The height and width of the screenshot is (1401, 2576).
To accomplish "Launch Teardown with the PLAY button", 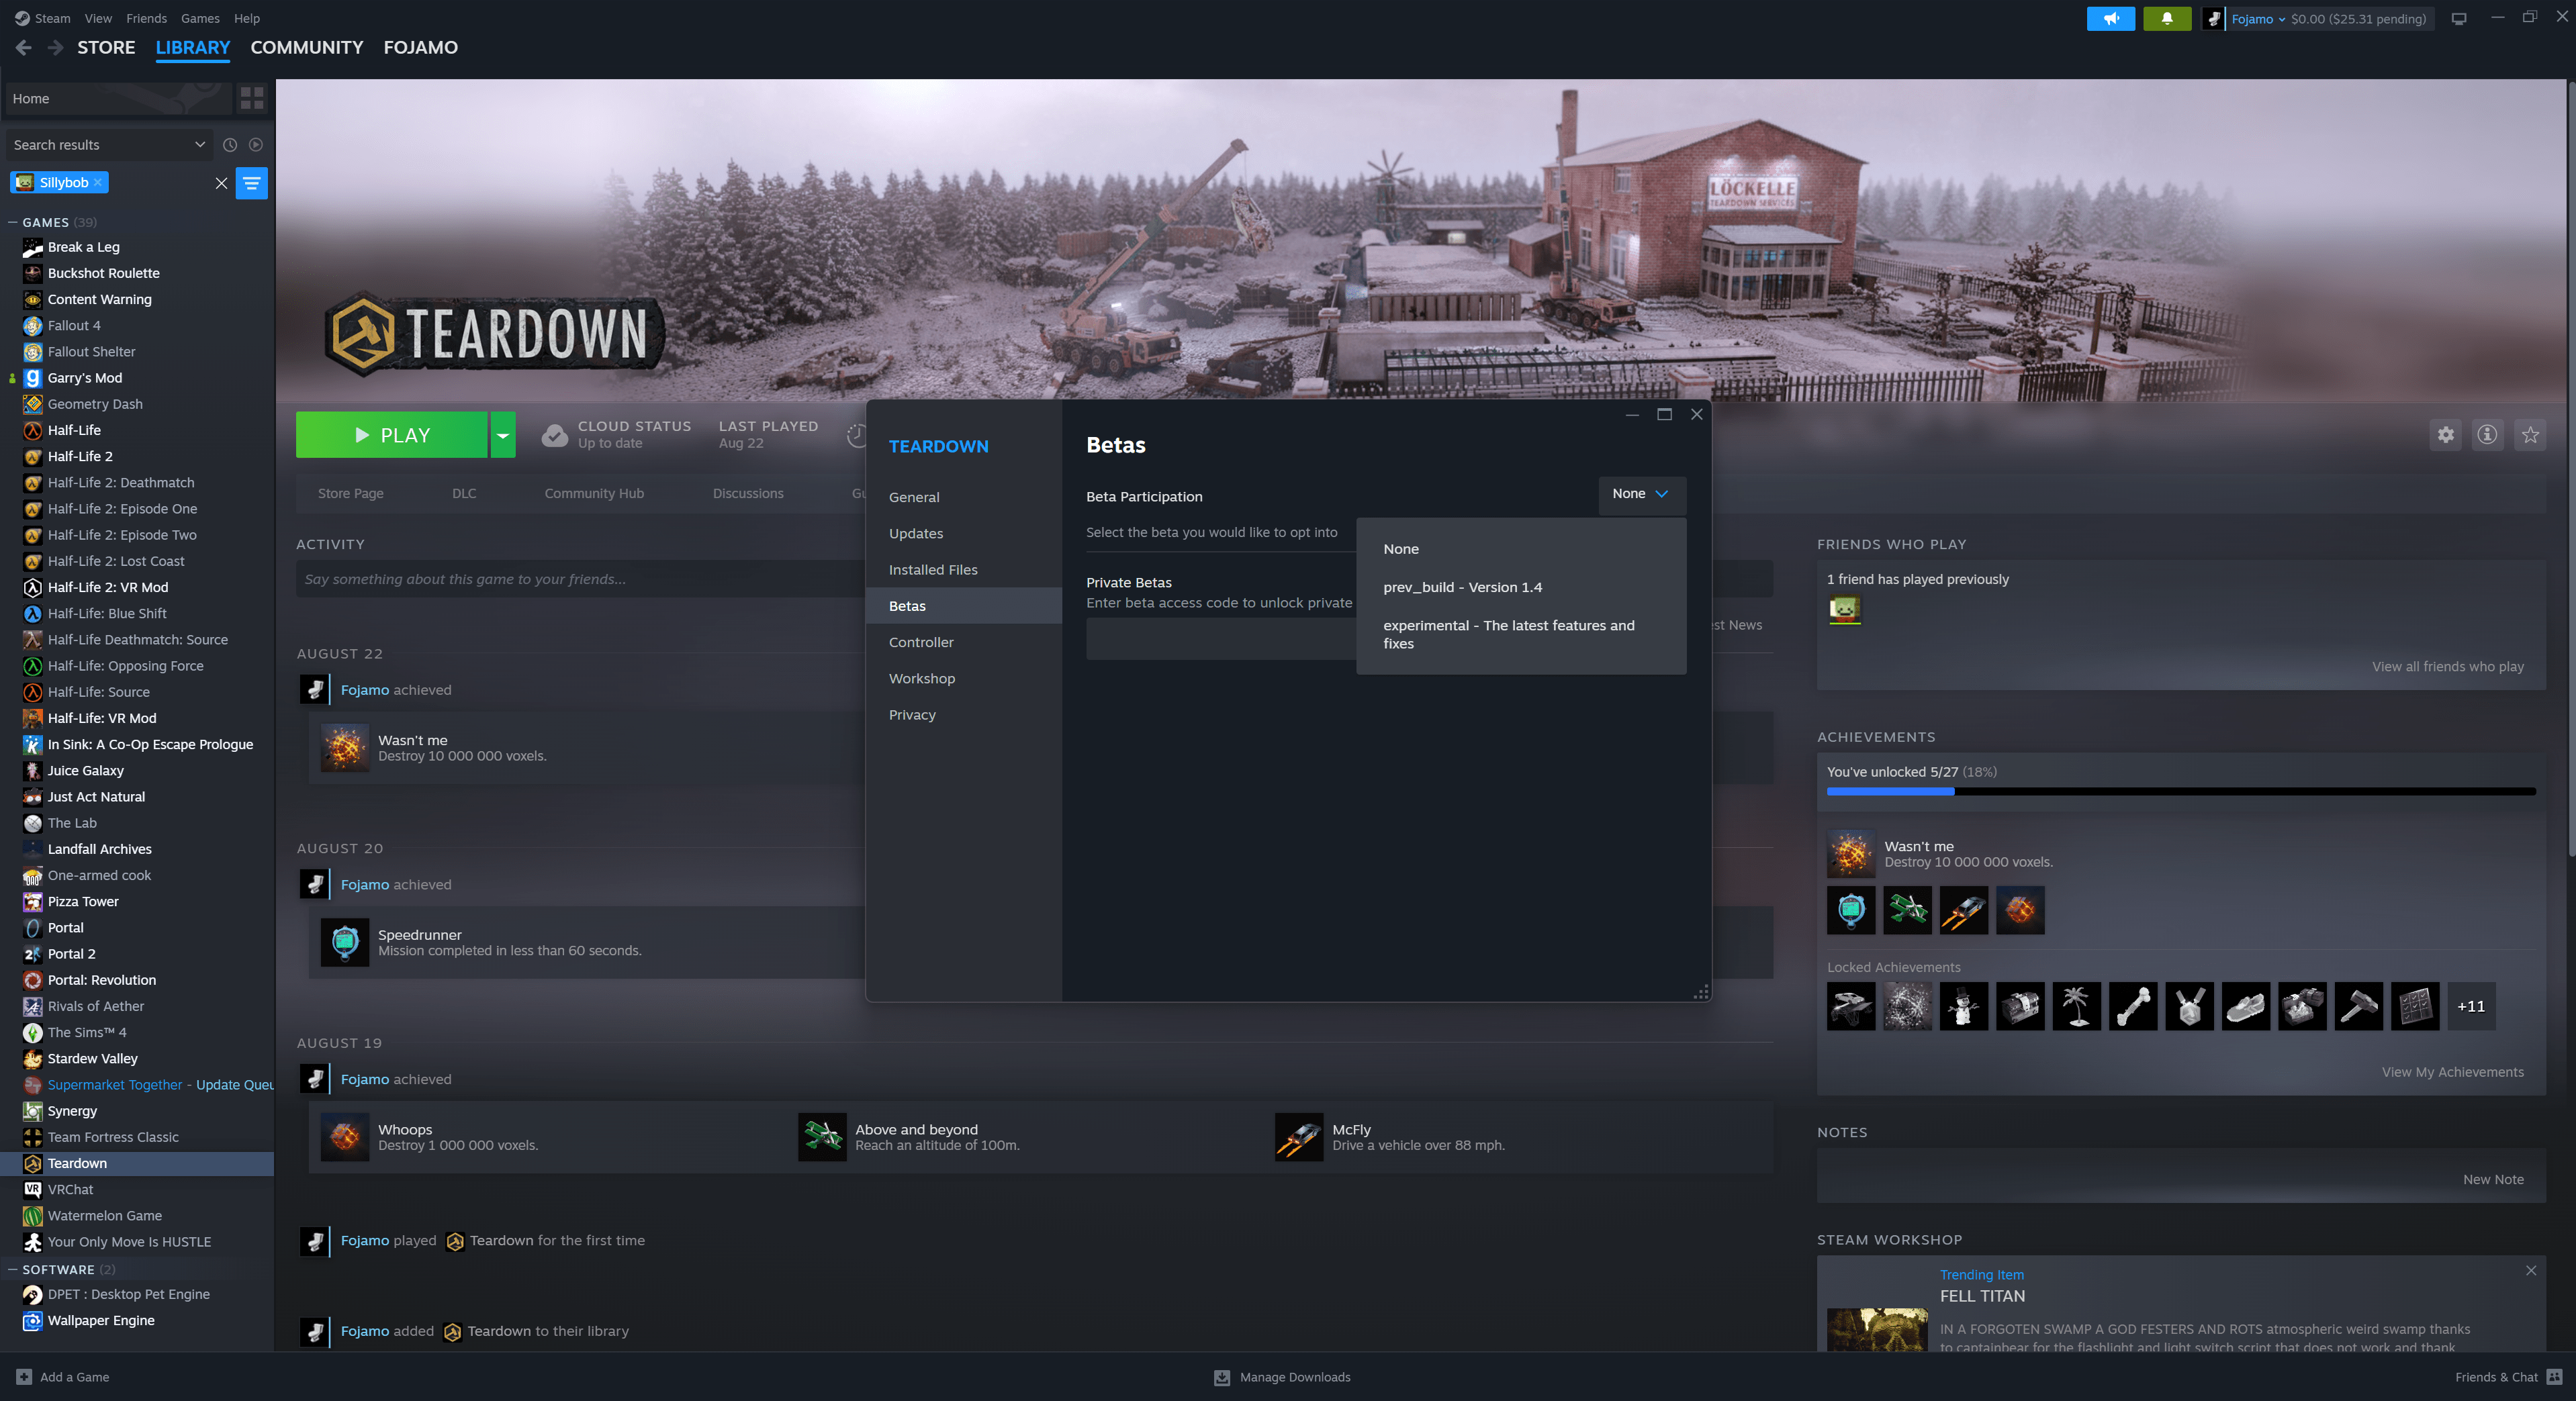I will tap(392, 435).
